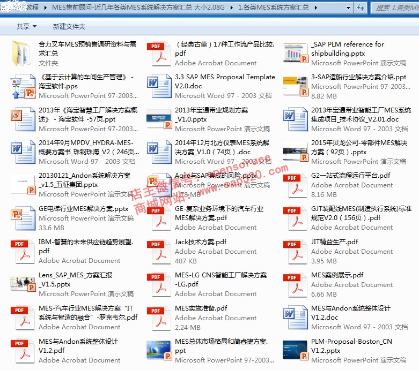Navigate to 1.各类MES系统方案汇总 breadcrumb

click(x=274, y=7)
